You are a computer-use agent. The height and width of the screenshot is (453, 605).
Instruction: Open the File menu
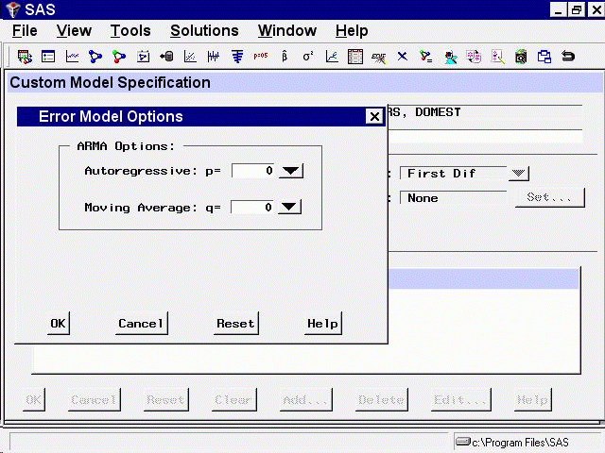click(25, 31)
